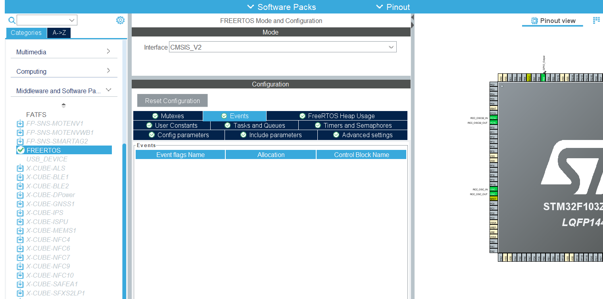Click the Allocation column header

271,155
